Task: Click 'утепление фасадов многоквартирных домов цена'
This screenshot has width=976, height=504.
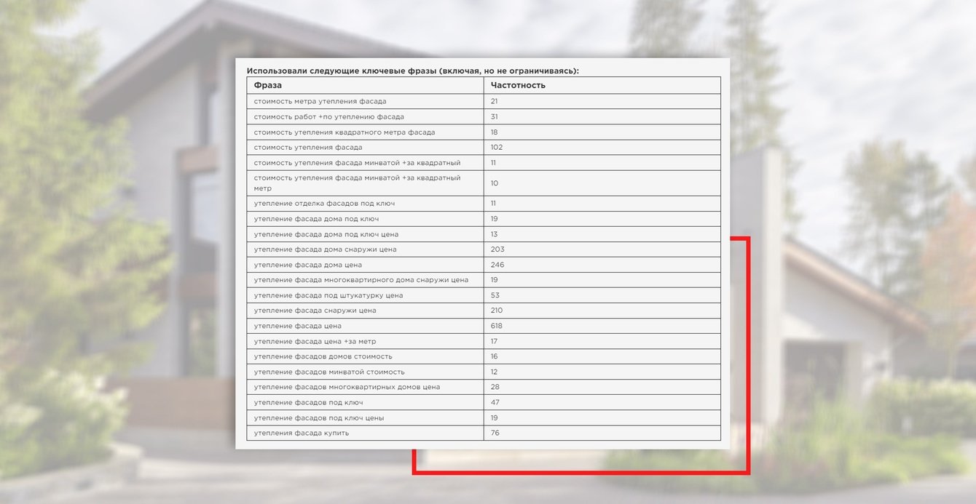Action: (x=347, y=387)
